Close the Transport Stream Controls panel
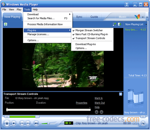Screen dimensions: 150x130 tap(121, 94)
